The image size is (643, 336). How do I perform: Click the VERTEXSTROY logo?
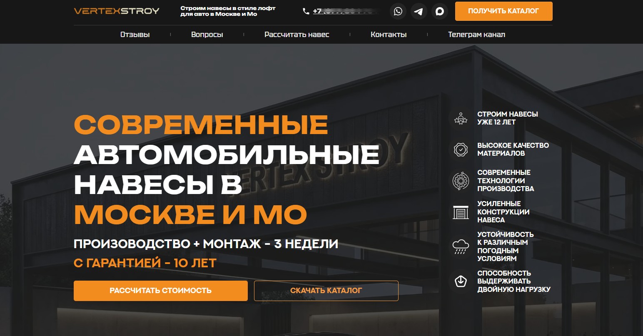coord(117,11)
